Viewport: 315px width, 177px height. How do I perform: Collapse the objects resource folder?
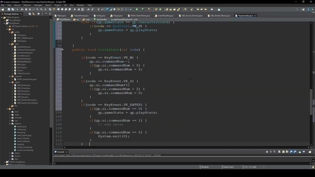(10, 123)
